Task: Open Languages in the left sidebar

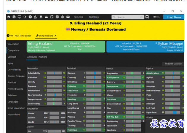Action: [13, 102]
